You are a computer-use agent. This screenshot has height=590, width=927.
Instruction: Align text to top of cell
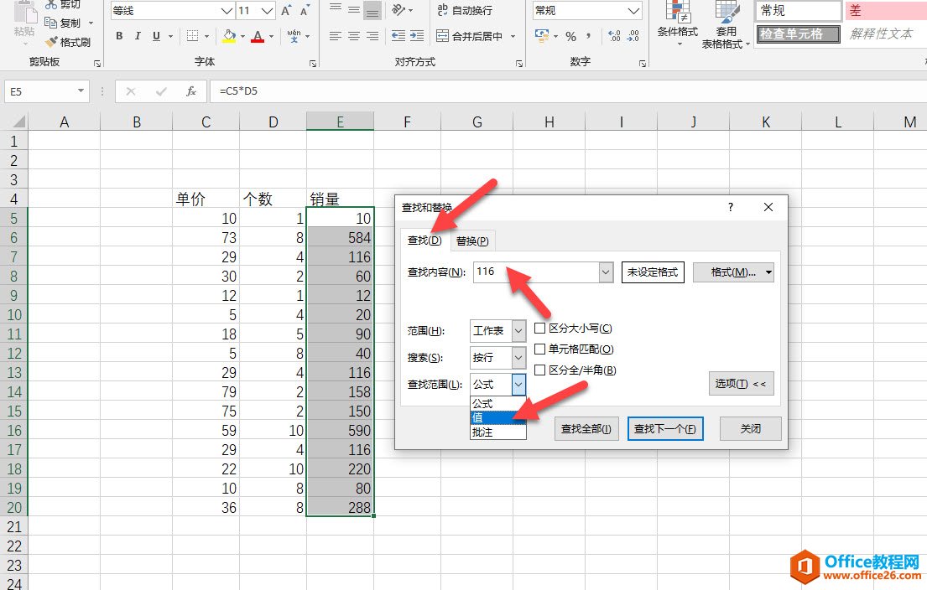pos(336,8)
